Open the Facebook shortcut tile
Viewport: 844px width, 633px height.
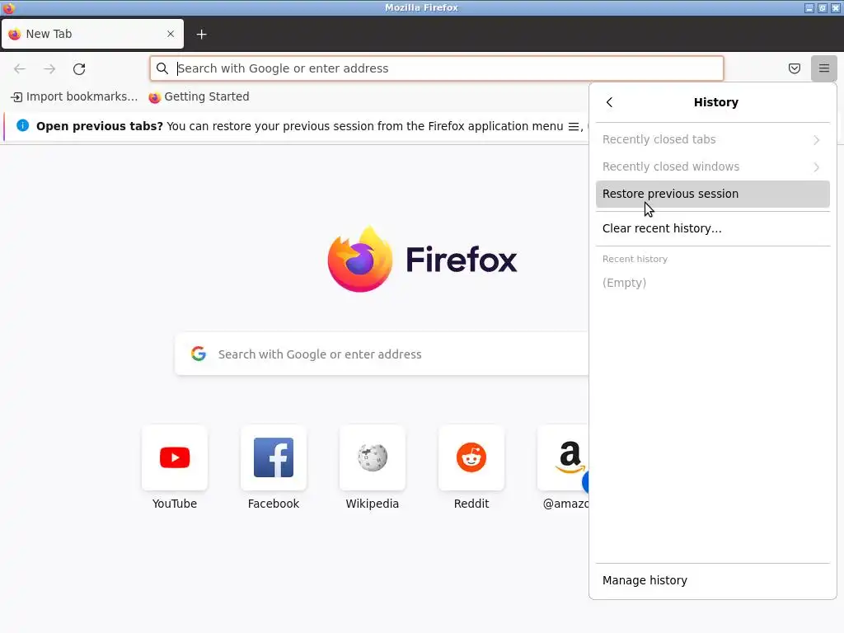[274, 457]
